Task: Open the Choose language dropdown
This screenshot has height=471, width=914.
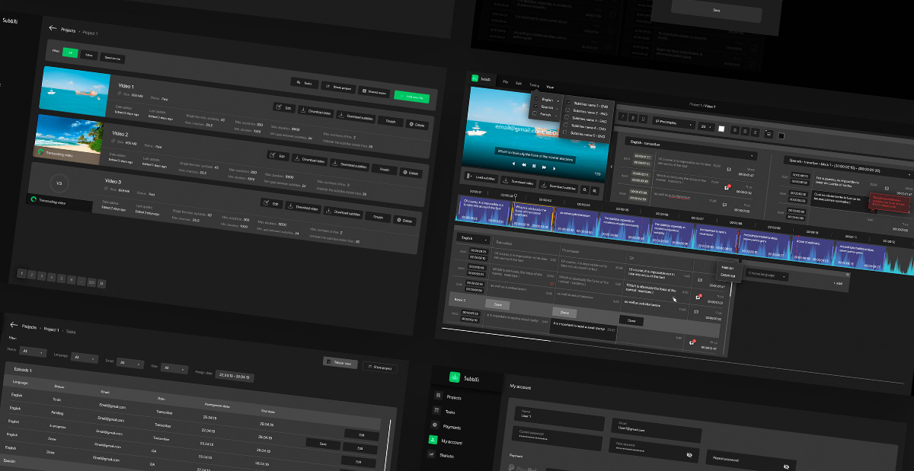Action: pyautogui.click(x=765, y=273)
